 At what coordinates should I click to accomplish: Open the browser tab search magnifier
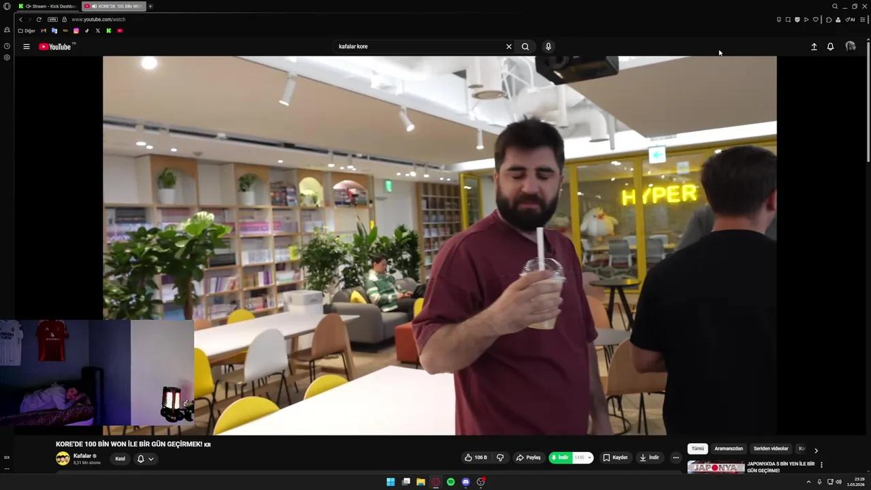point(835,6)
